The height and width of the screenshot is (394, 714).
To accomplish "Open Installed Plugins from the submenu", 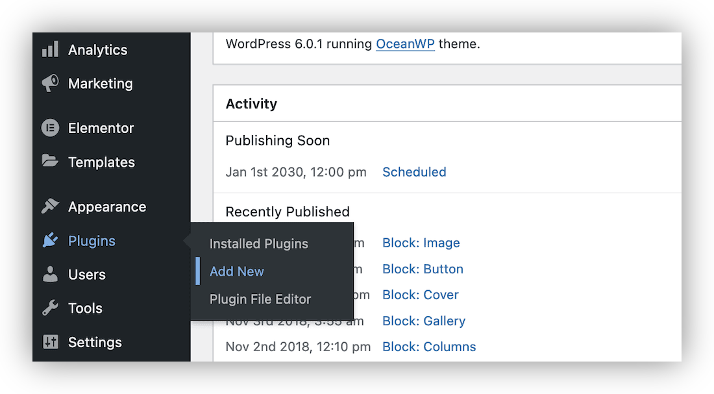I will pos(258,244).
